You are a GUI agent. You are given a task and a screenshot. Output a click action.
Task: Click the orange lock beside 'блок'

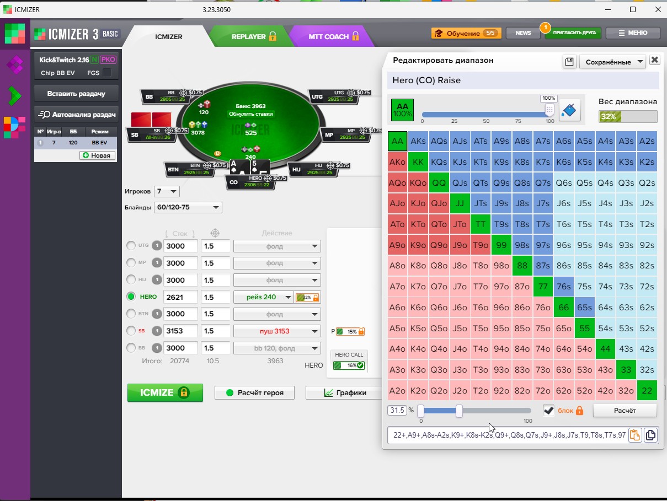(579, 411)
